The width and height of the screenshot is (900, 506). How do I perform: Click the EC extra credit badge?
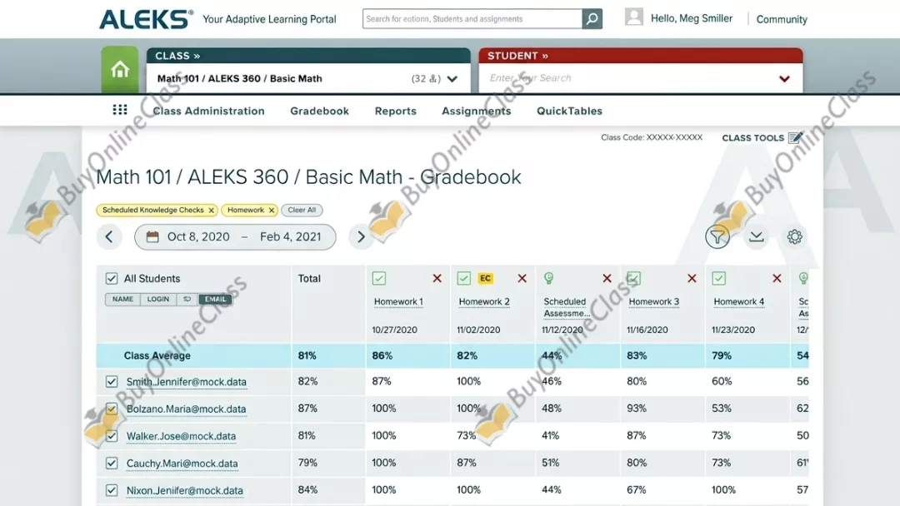tap(486, 279)
